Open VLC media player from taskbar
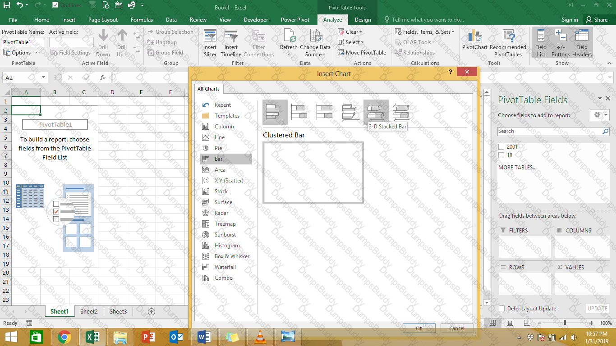 click(260, 337)
